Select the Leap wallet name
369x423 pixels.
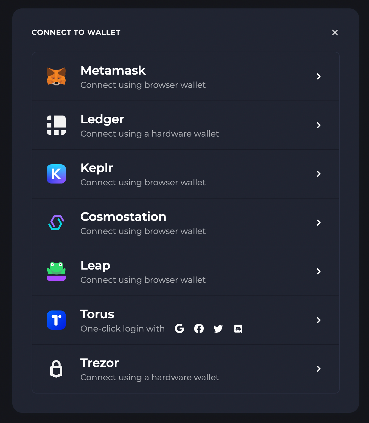[95, 266]
